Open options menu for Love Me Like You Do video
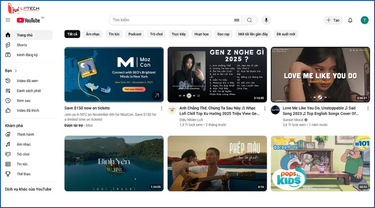This screenshot has height=208, width=375. [368, 109]
